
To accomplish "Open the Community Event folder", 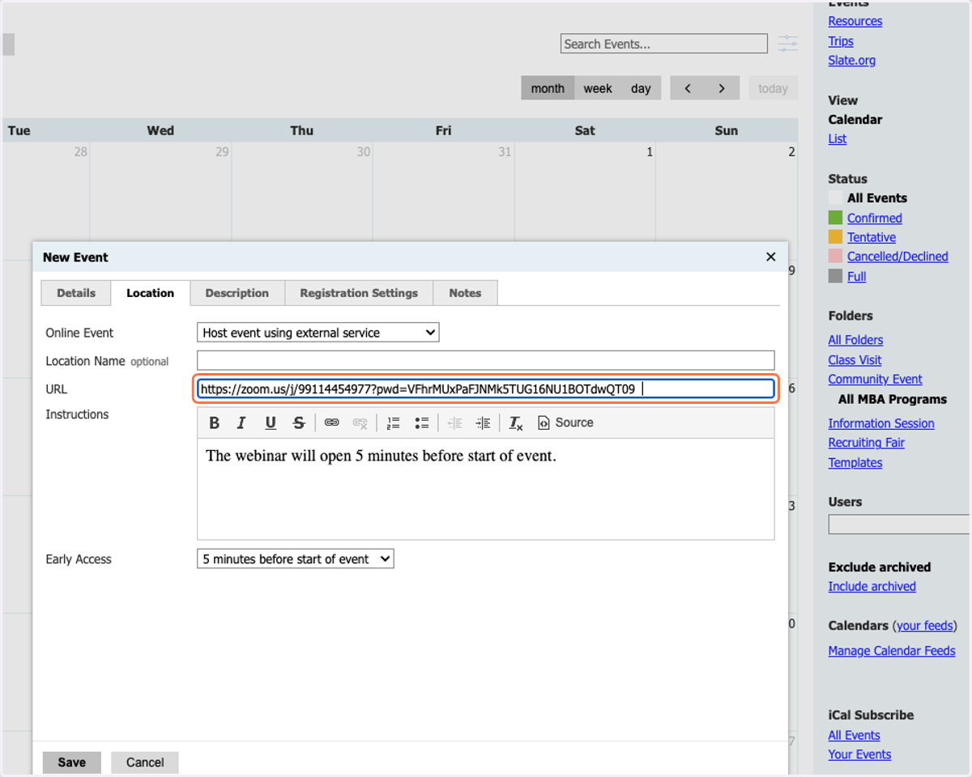I will pyautogui.click(x=875, y=379).
